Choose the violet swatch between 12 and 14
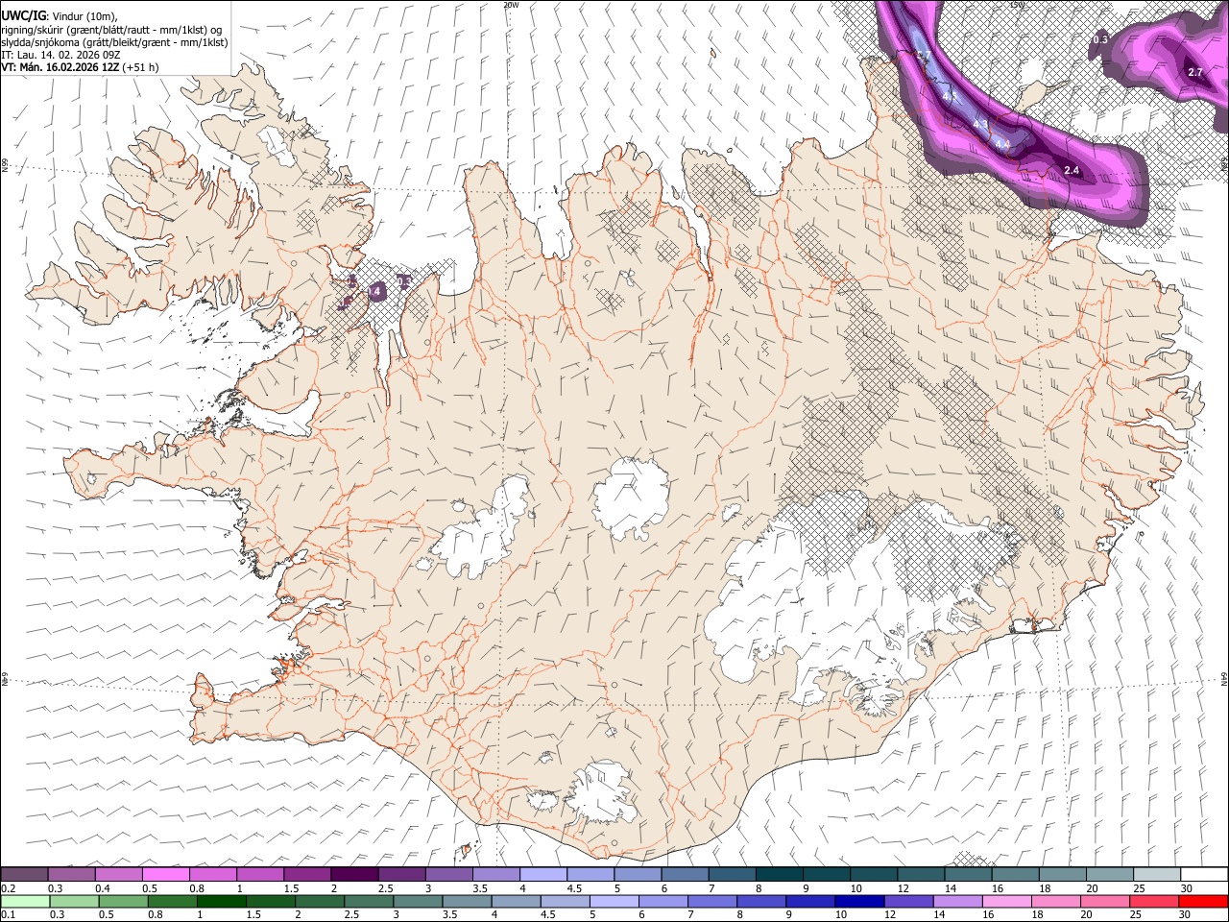Screen dimensions: 1229x922 [907, 901]
